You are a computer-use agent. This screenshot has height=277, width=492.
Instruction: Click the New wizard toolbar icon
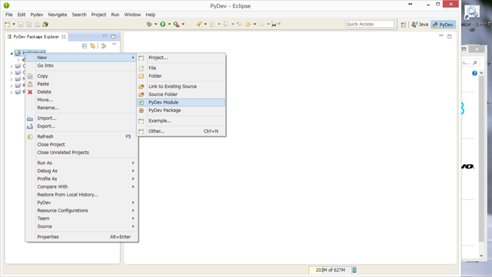coord(7,24)
